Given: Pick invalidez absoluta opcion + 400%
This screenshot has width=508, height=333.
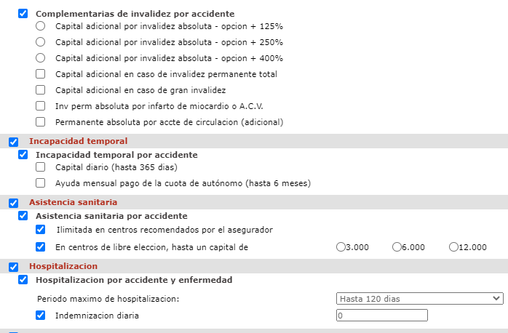Looking at the screenshot, I should 40,58.
